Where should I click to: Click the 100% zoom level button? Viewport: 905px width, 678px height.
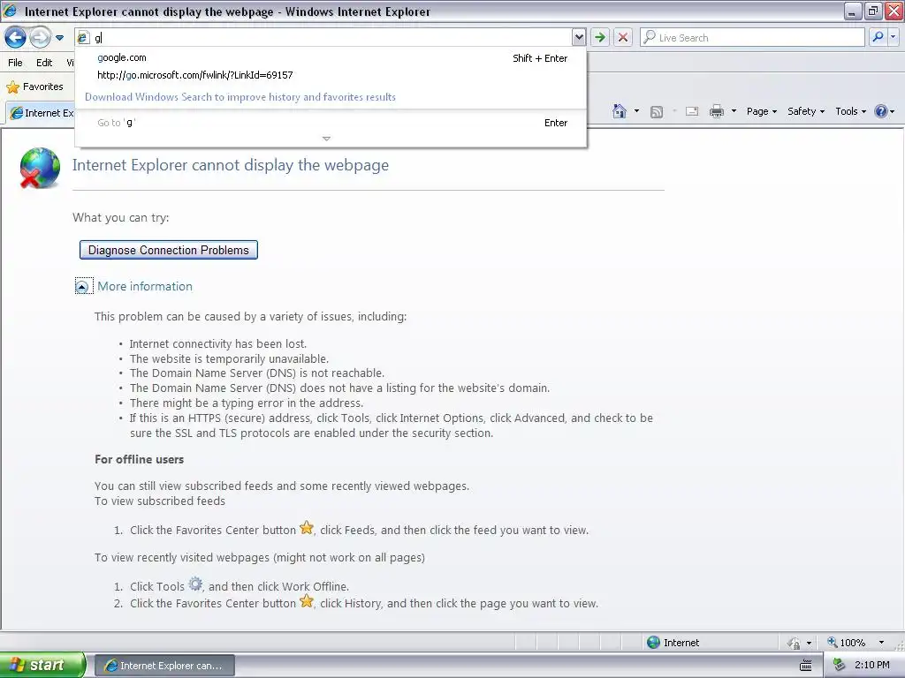coord(846,643)
